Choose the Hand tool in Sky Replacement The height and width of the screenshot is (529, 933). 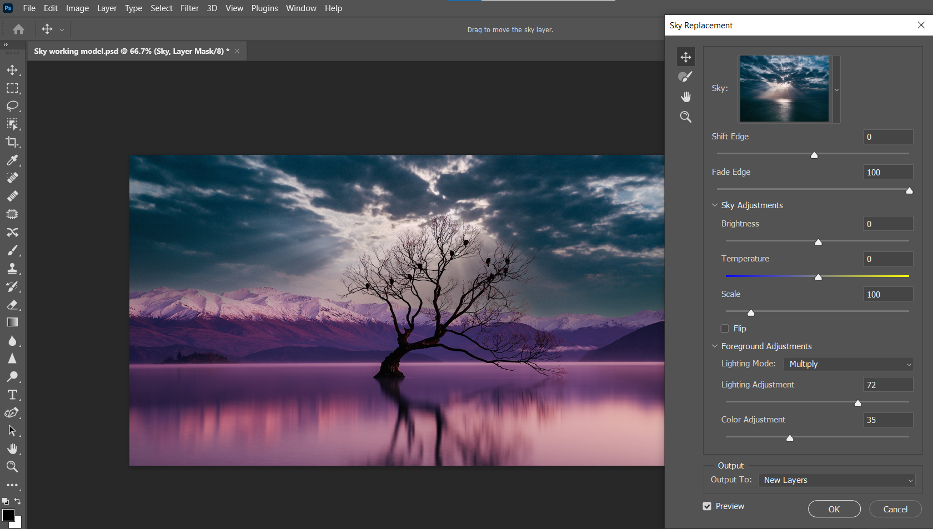[x=686, y=97]
